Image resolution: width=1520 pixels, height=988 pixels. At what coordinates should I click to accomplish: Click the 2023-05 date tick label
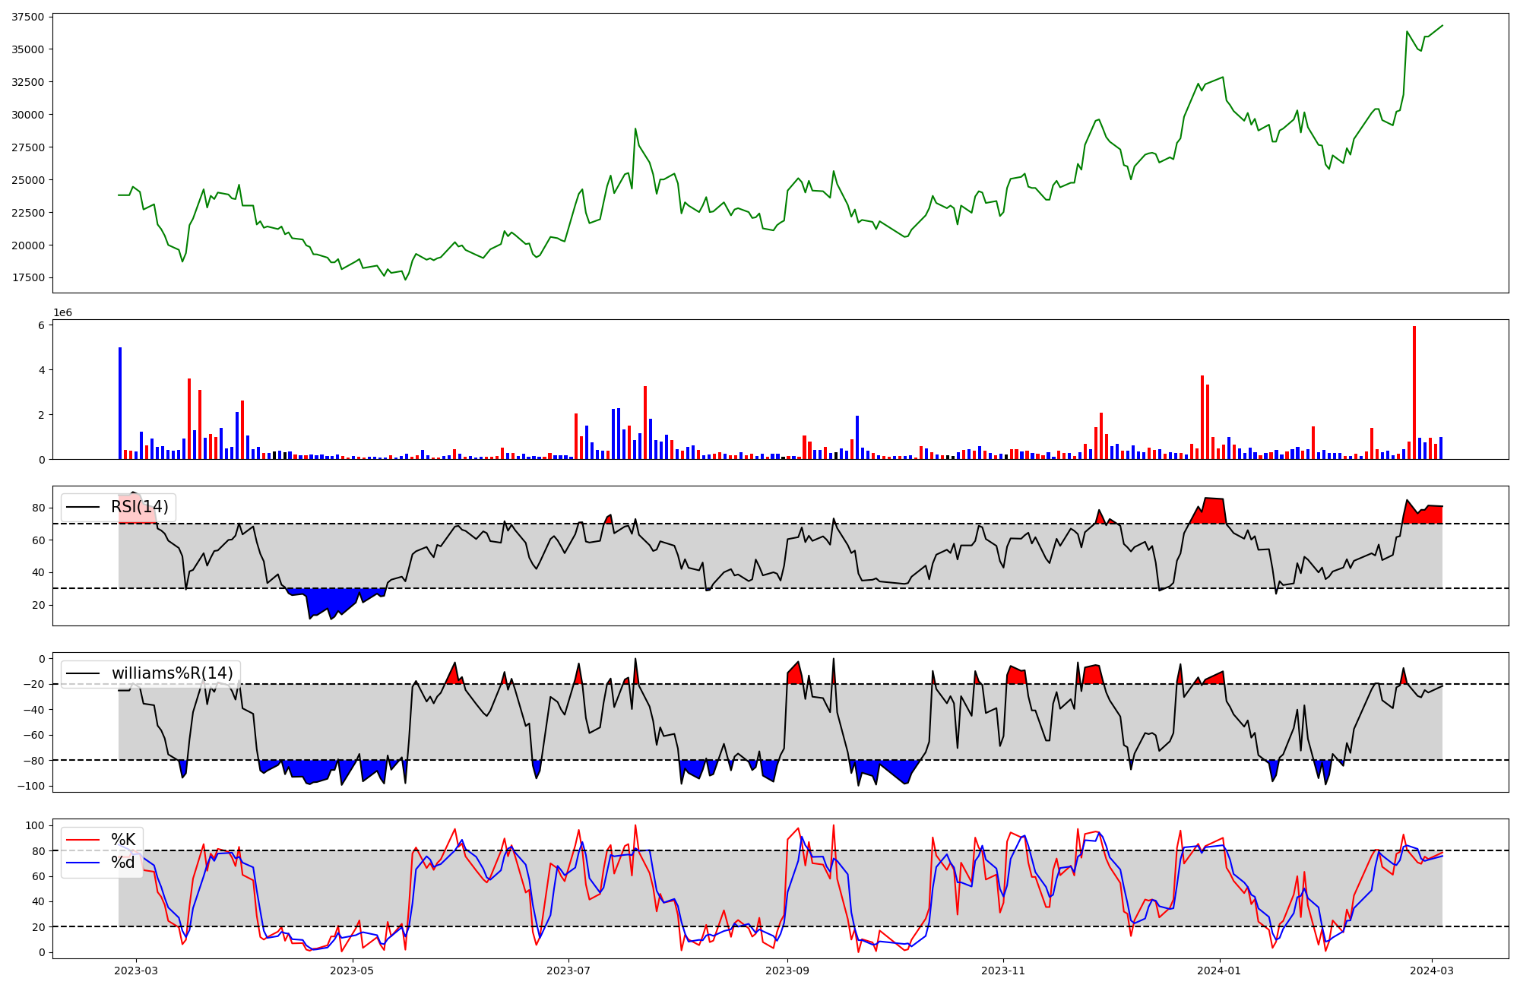[x=353, y=971]
